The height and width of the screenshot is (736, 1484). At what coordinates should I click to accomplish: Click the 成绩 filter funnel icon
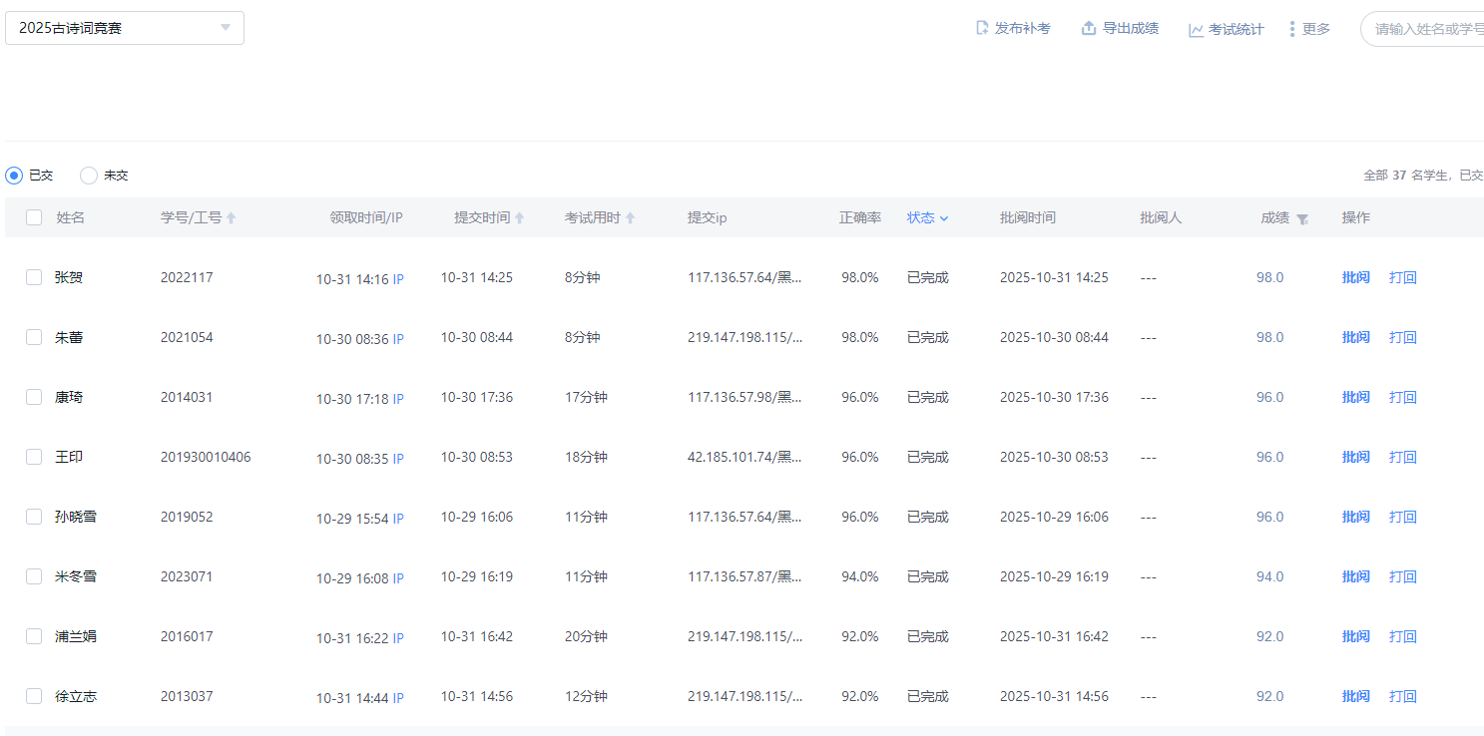point(1302,218)
